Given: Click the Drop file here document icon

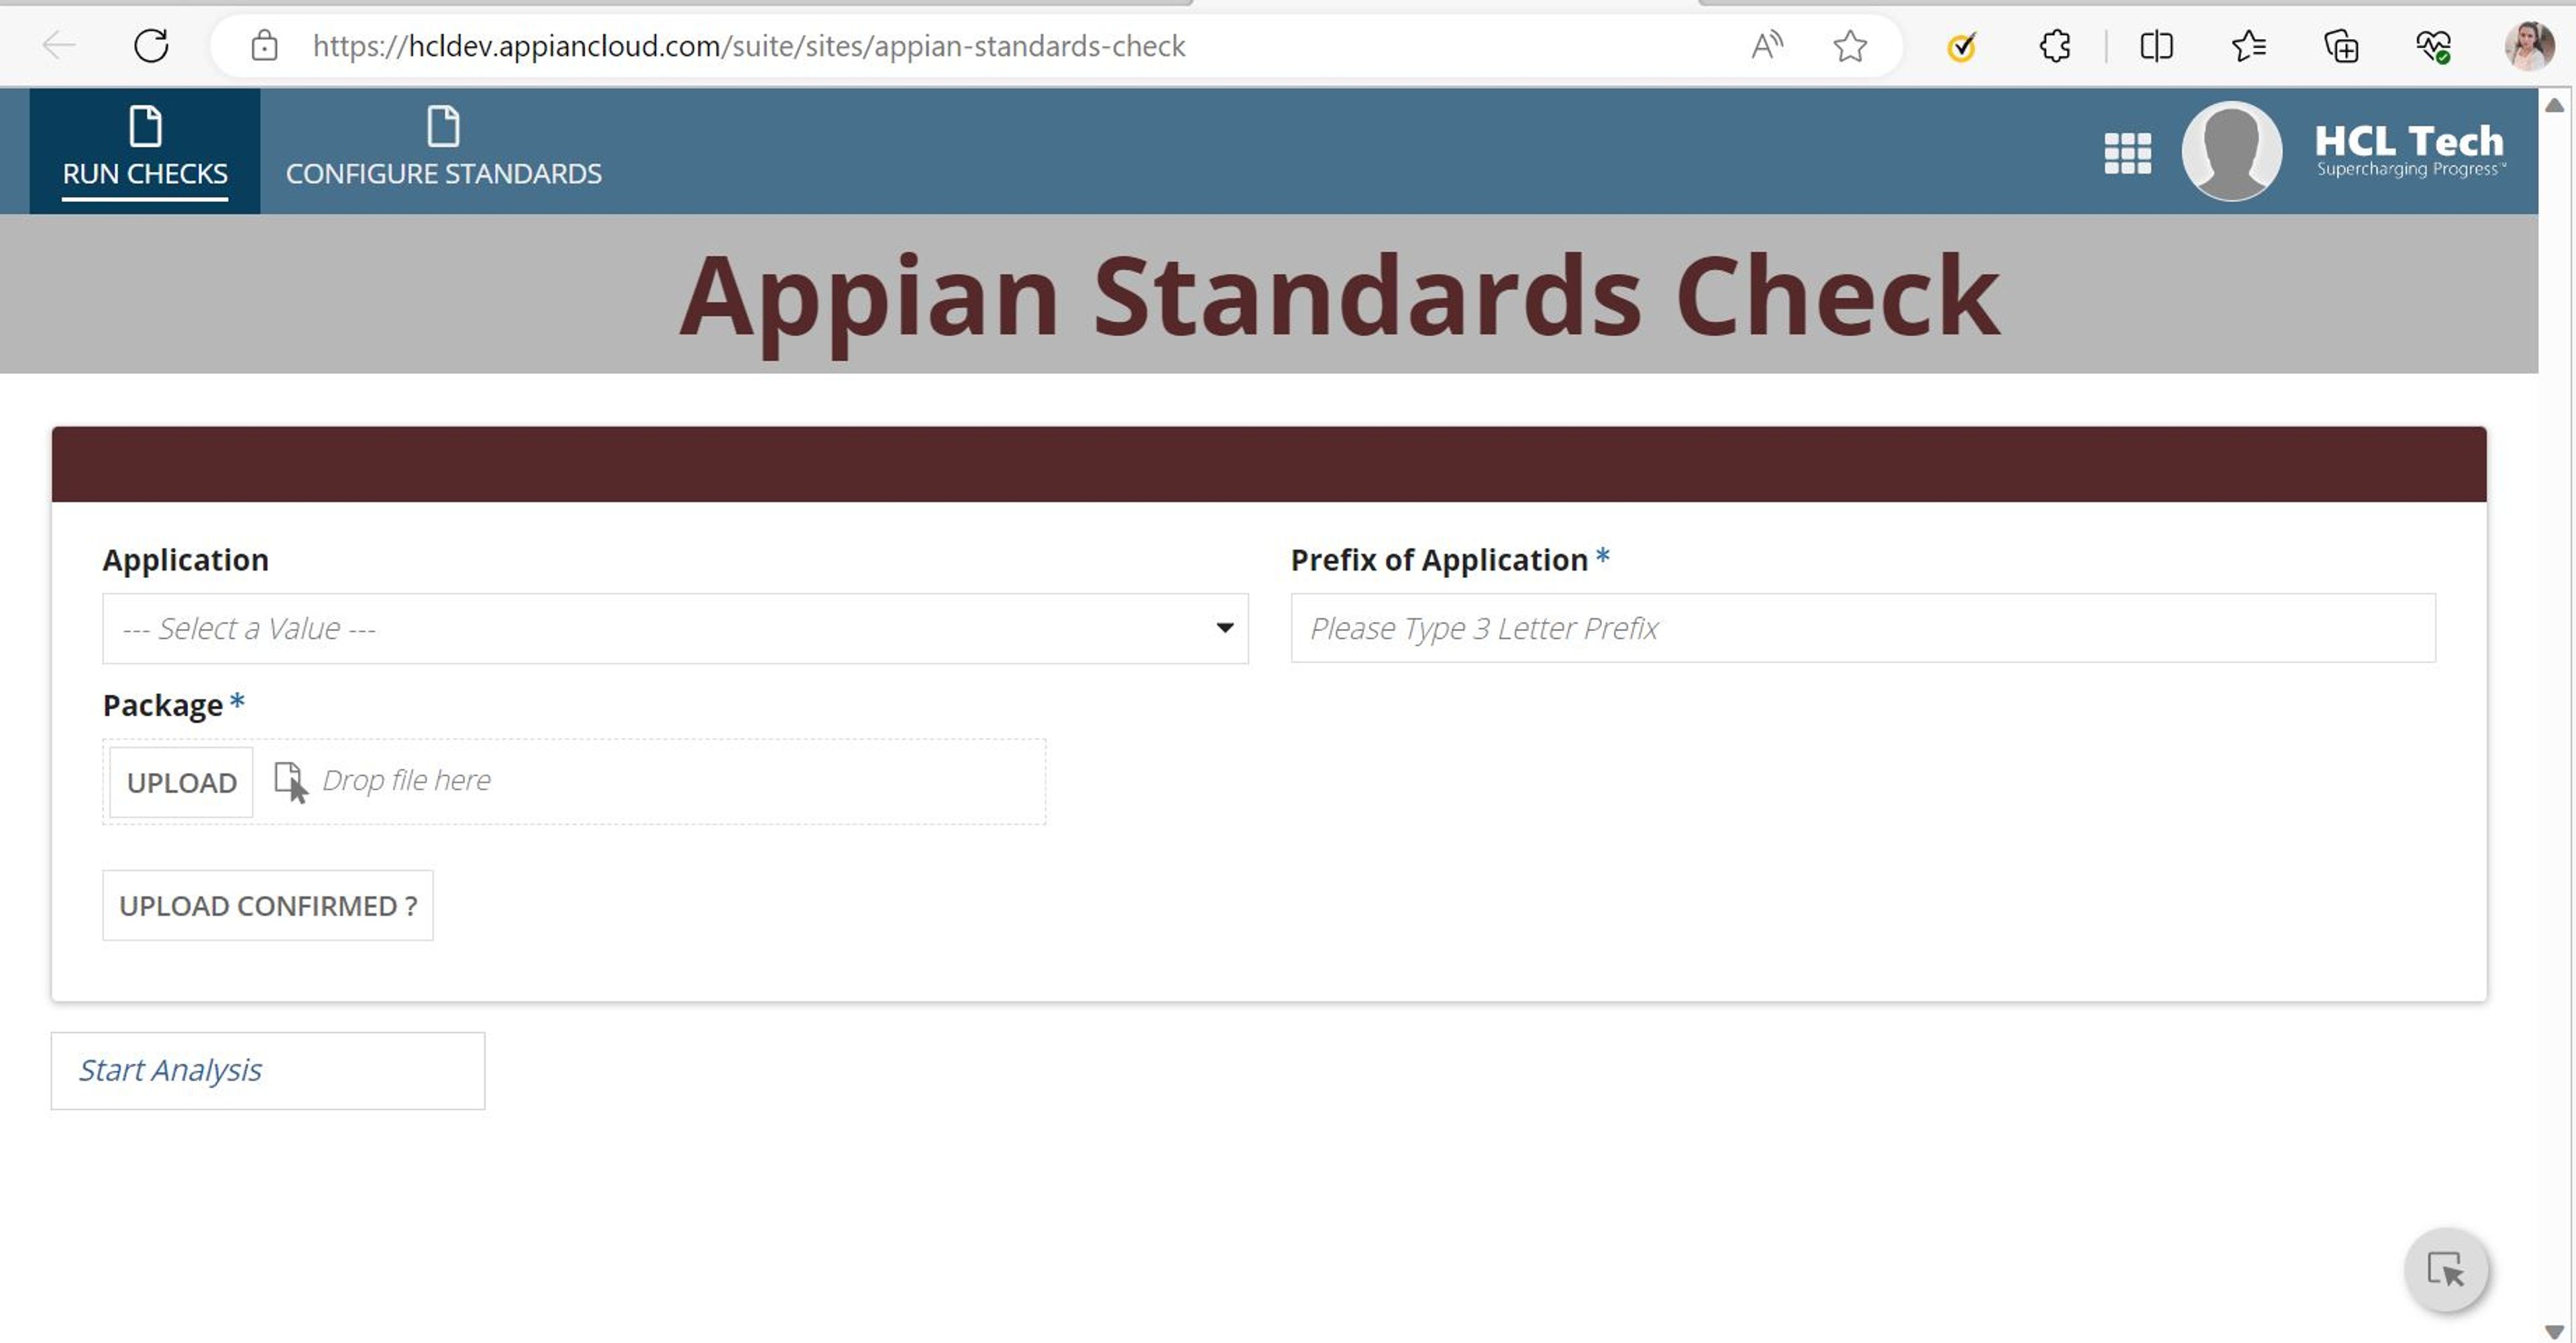Looking at the screenshot, I should (x=291, y=781).
